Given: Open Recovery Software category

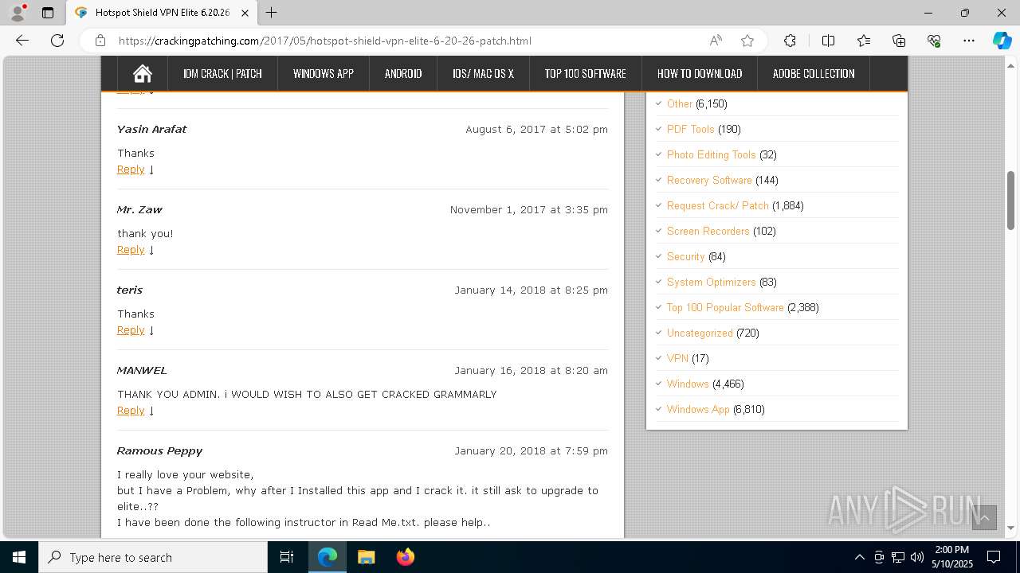Looking at the screenshot, I should tap(709, 180).
